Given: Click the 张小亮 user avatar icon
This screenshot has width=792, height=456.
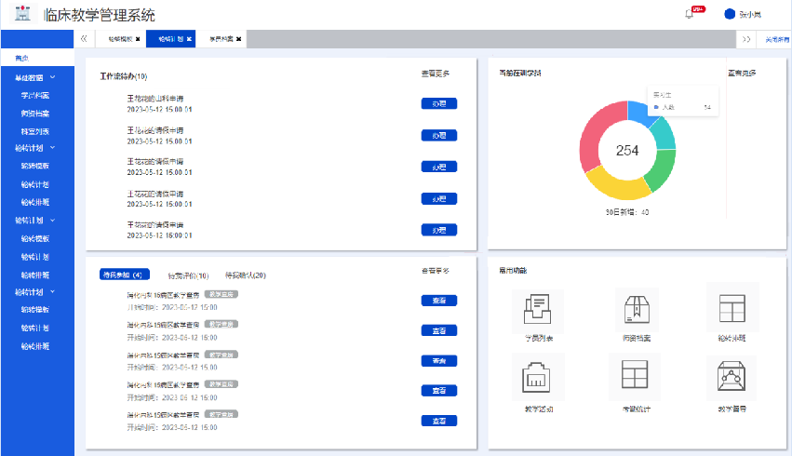Looking at the screenshot, I should tap(730, 14).
